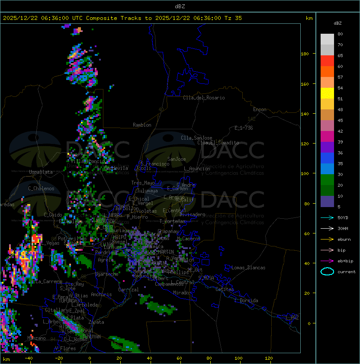The height and width of the screenshot is (364, 360).
Task: Click the white 30HM track arrow in legend
Action: 327,228
